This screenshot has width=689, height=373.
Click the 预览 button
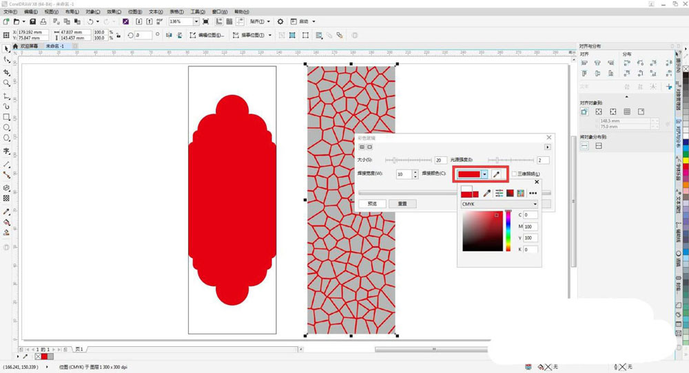click(372, 204)
